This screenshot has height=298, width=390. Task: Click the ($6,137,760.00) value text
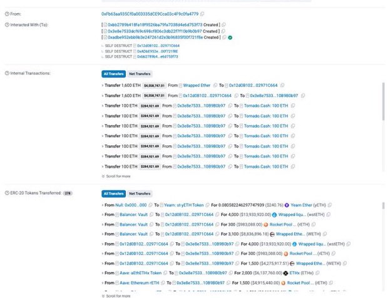[268, 273]
